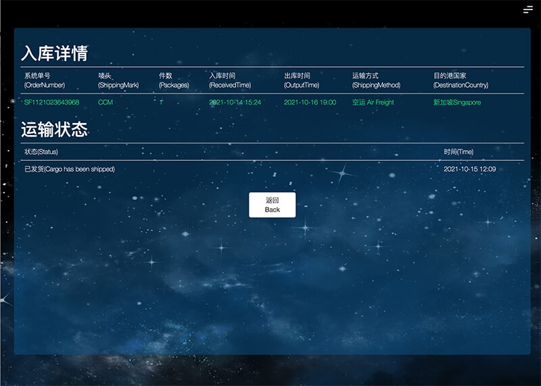The image size is (541, 386).
Task: Click the 运输状态 heading
Action: pyautogui.click(x=55, y=130)
